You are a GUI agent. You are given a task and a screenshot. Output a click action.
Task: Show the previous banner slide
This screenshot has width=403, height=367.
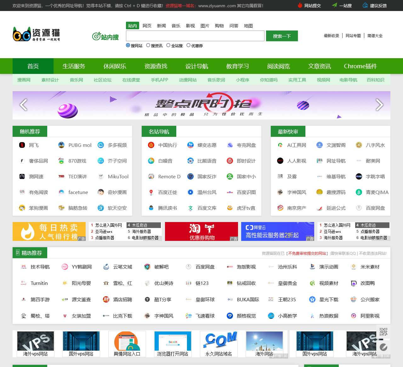pos(23,105)
